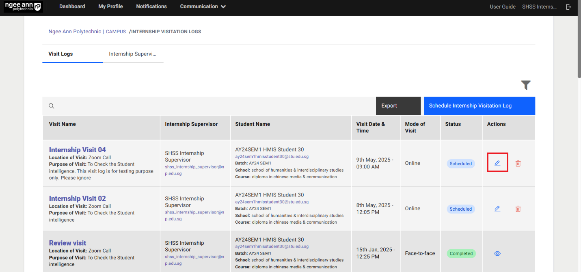
Task: Expand the Communication dropdown menu
Action: [x=203, y=6]
